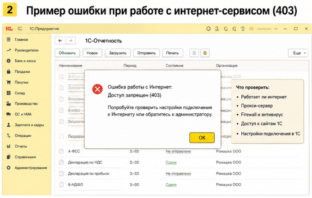Click the 1С-Отчетность page title

(103, 41)
